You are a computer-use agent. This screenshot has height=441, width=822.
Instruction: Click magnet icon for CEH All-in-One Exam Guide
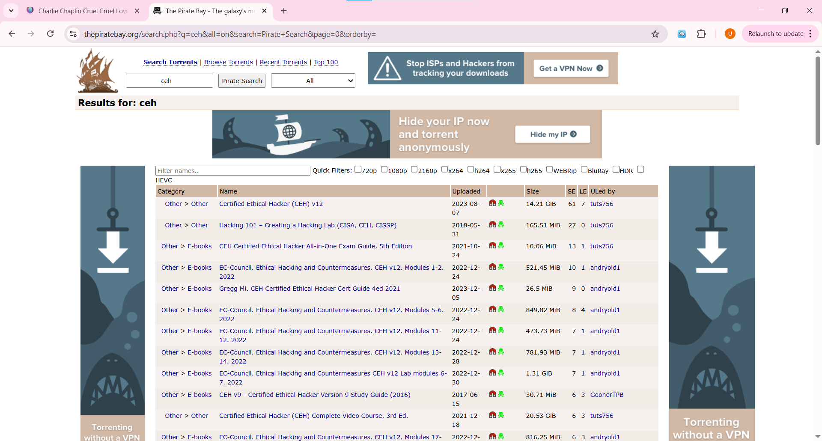492,245
